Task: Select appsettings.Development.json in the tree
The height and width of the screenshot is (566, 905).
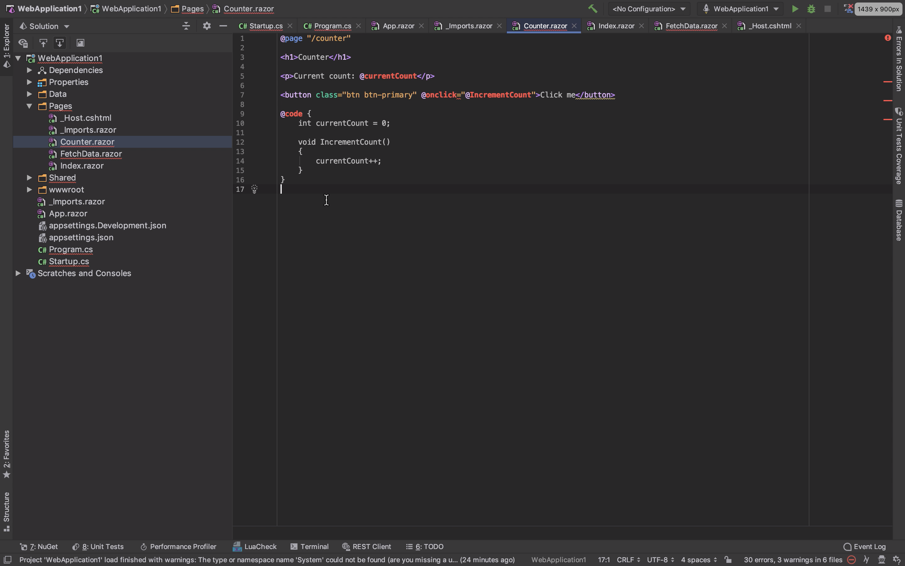Action: tap(108, 225)
